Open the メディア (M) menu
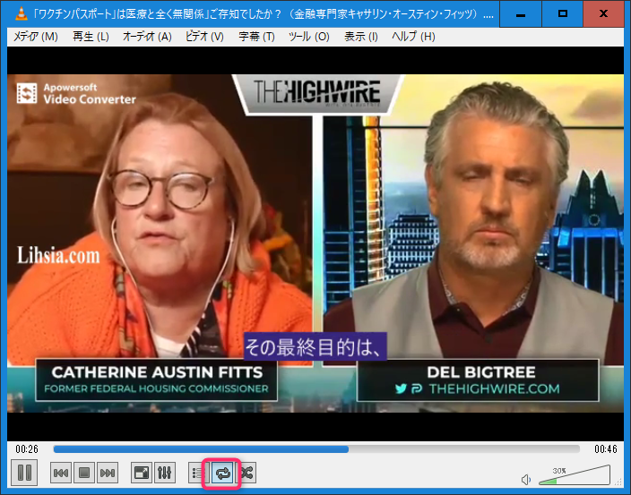 point(35,37)
